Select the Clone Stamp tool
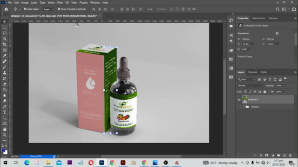Viewport: 298px width, 167px height. [x=5, y=73]
